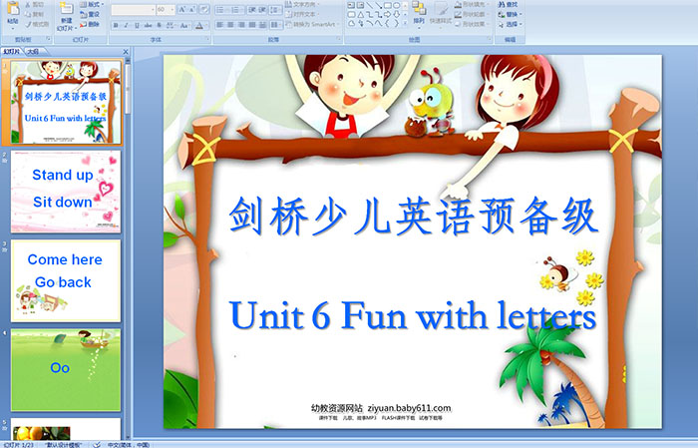Select the left brace shape

[387, 23]
